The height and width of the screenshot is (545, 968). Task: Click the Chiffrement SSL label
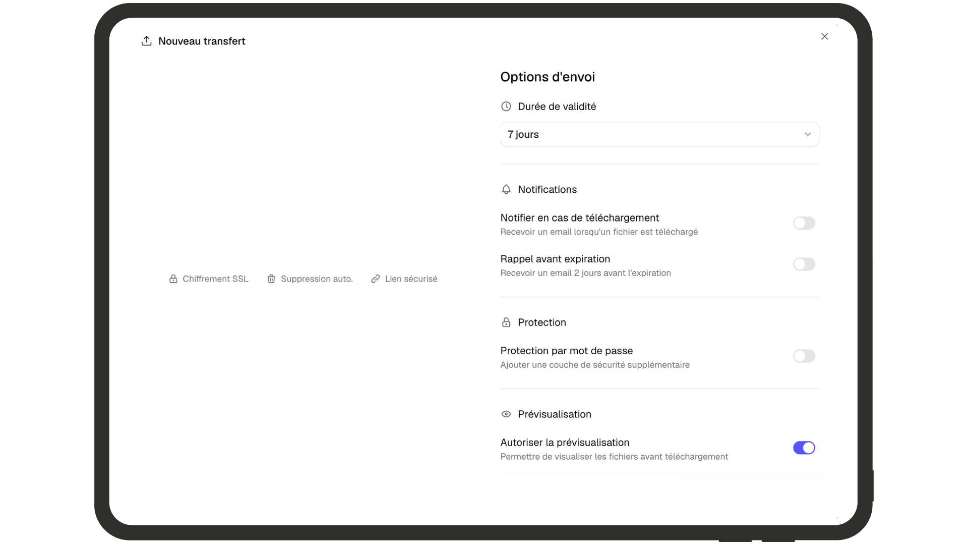215,279
